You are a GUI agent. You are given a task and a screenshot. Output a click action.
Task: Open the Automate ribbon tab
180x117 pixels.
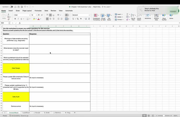click(69, 11)
